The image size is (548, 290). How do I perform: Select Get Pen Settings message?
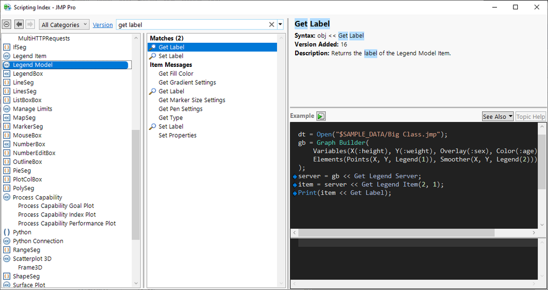[180, 109]
